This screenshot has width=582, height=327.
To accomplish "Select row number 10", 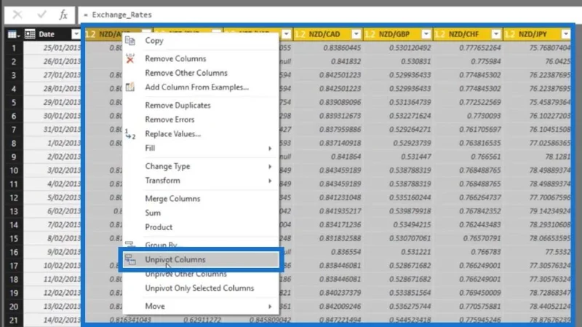I will click(x=14, y=170).
